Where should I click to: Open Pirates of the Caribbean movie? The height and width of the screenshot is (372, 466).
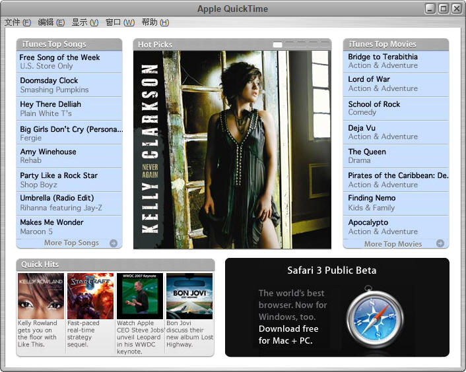coord(396,180)
